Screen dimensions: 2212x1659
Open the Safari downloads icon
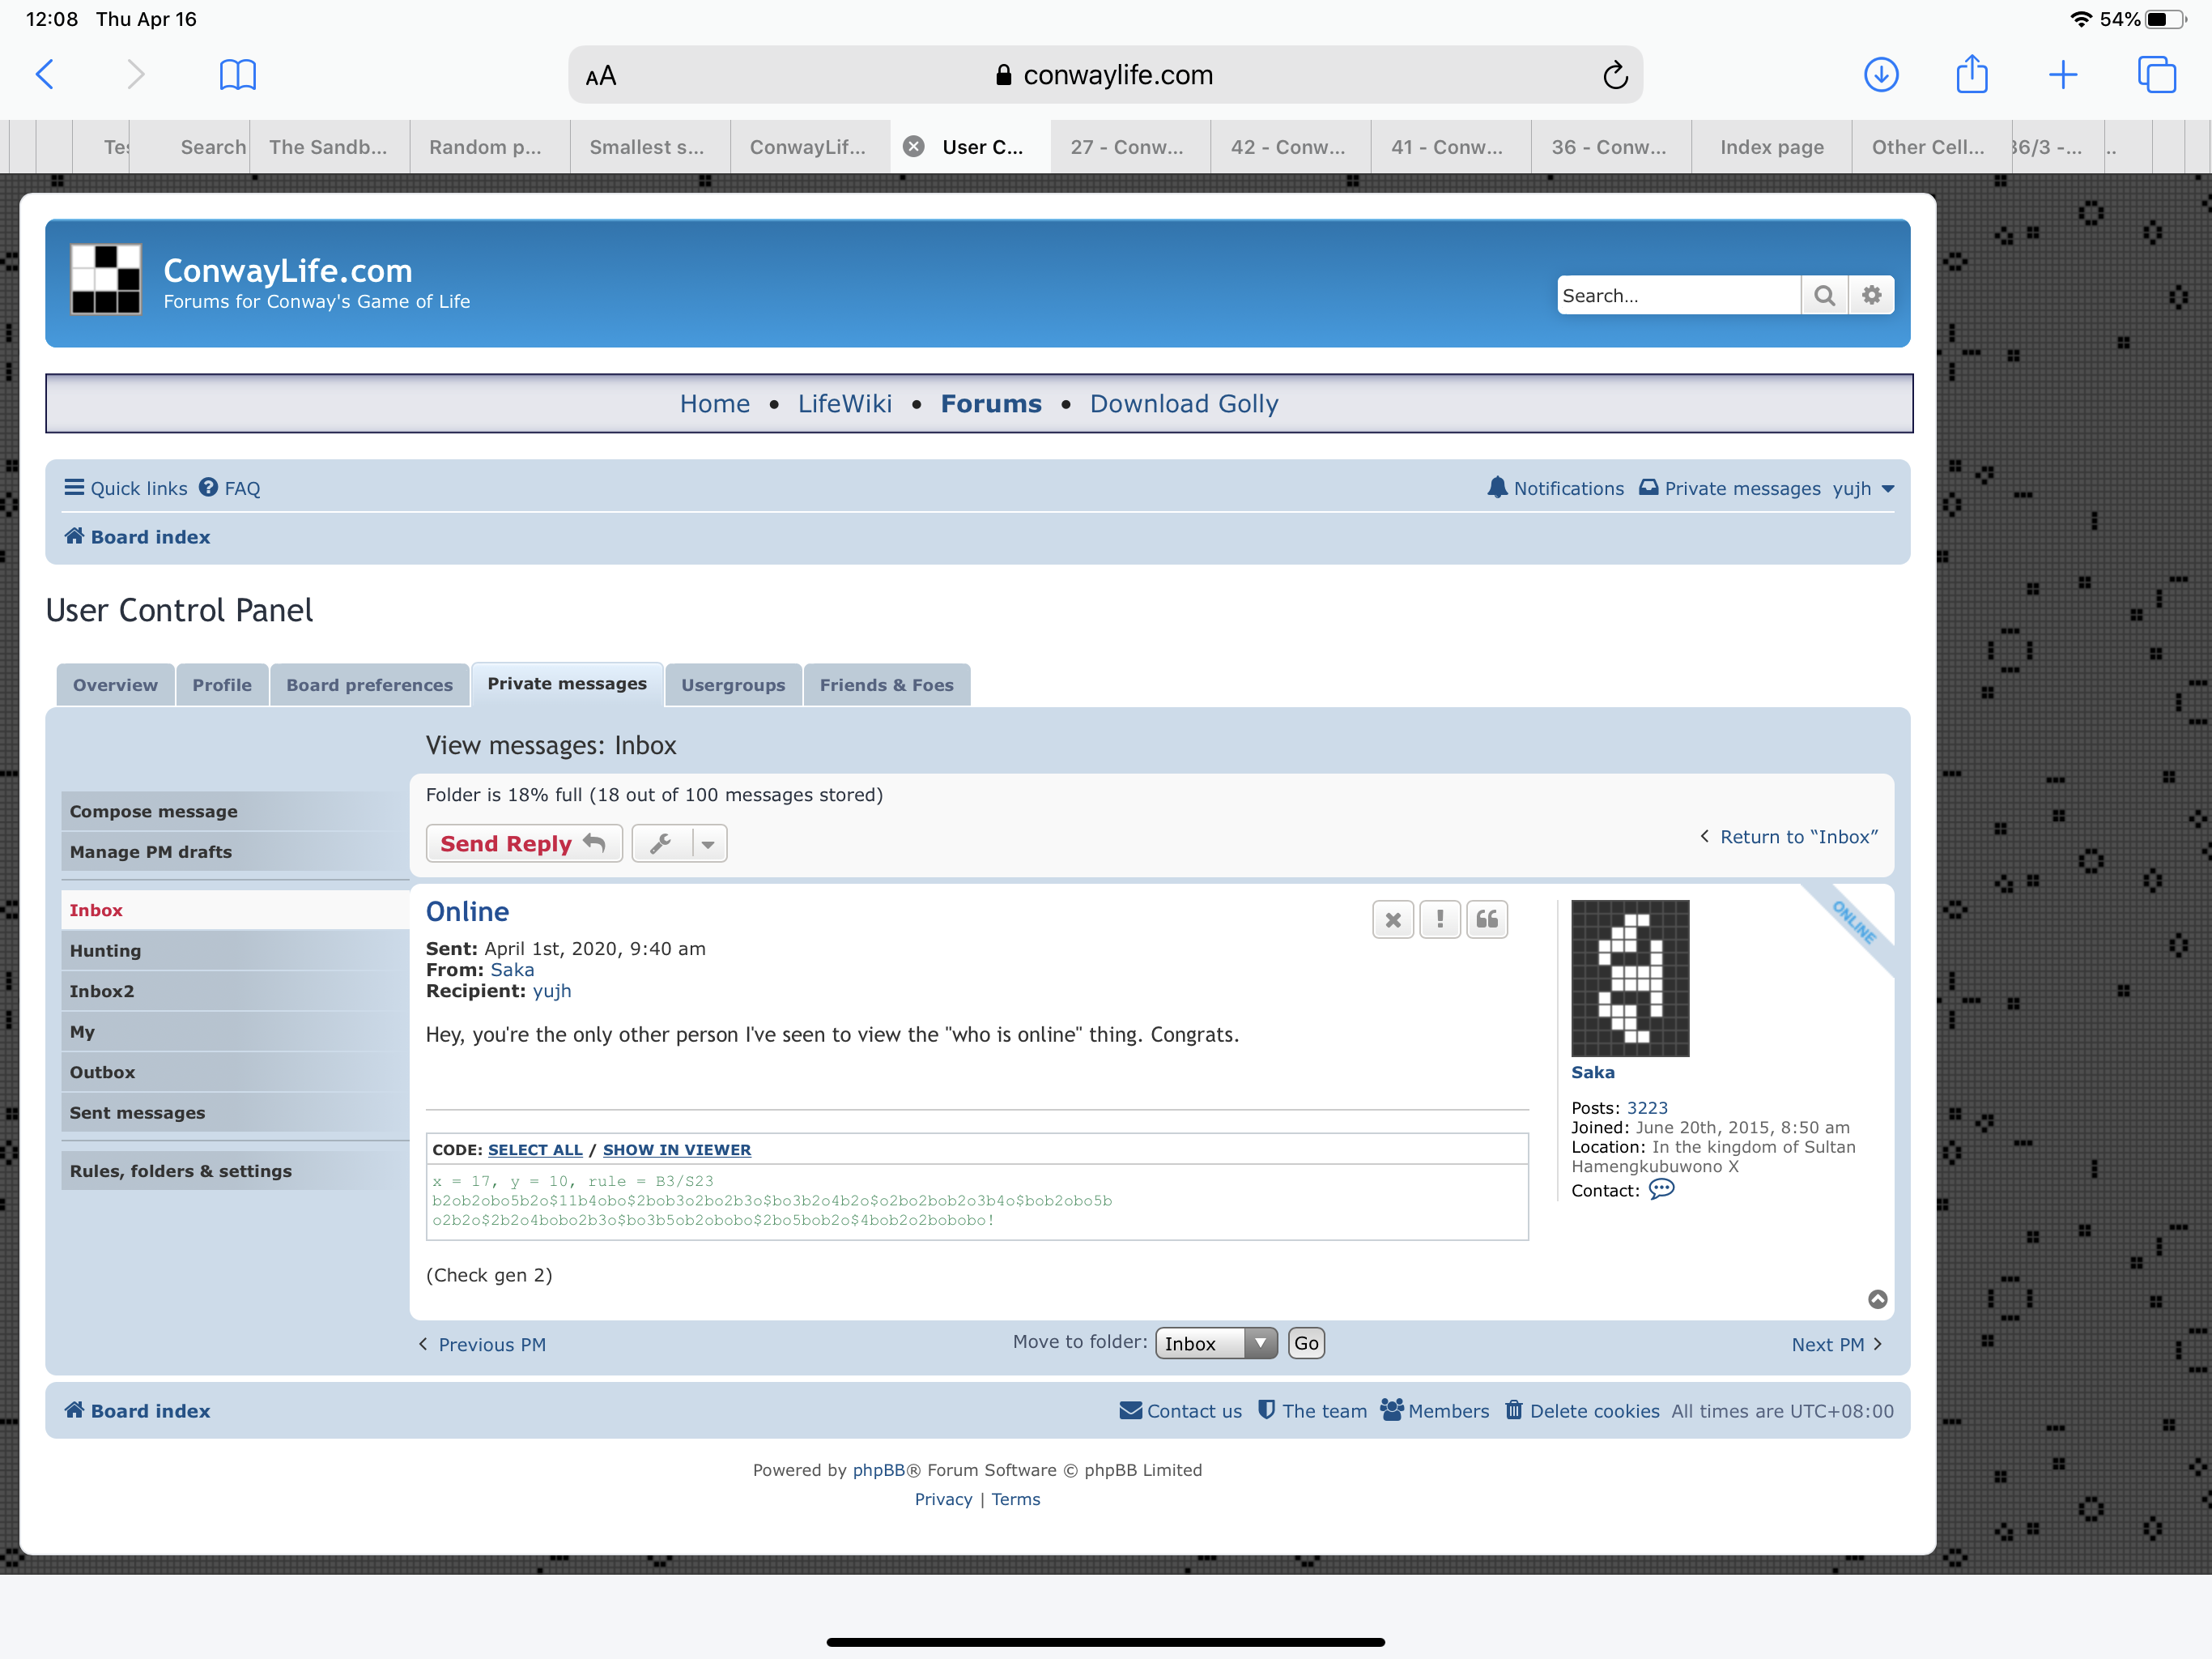point(1881,74)
